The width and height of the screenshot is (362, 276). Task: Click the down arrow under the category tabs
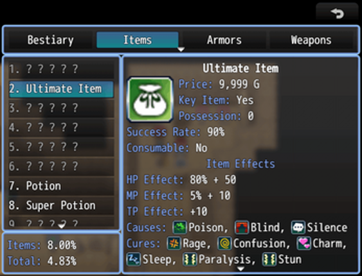(181, 49)
